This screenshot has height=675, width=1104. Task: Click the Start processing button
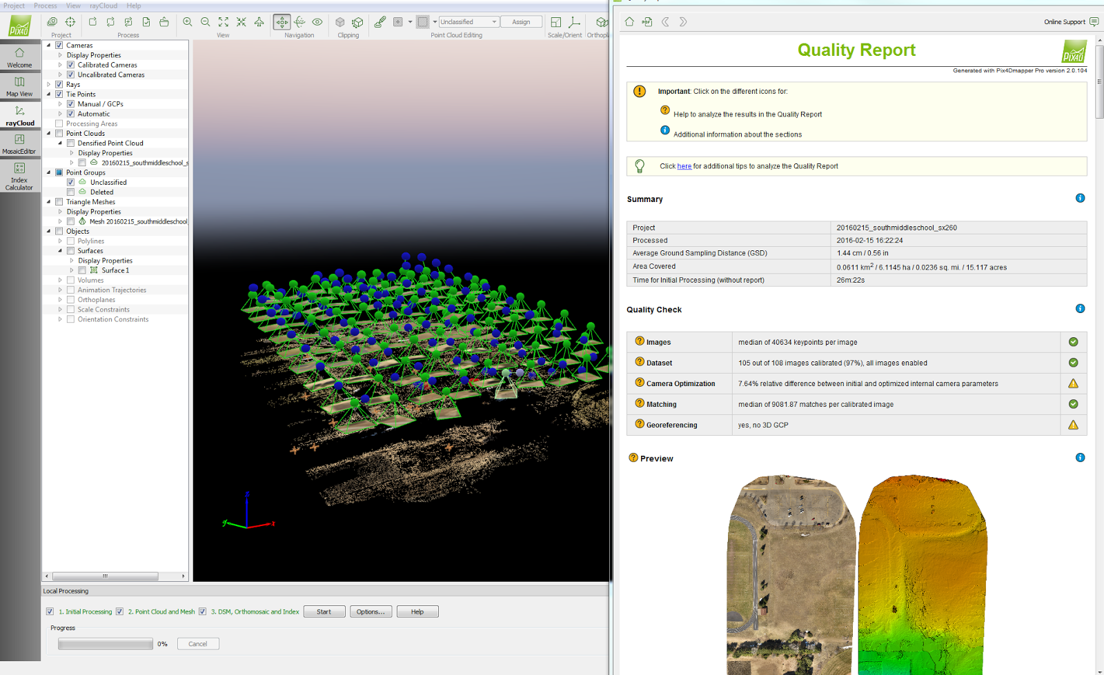point(324,611)
